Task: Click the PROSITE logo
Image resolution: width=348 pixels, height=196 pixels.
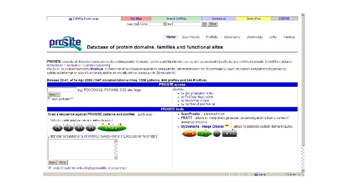Action: pyautogui.click(x=65, y=43)
